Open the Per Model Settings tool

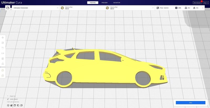click(x=3, y=58)
